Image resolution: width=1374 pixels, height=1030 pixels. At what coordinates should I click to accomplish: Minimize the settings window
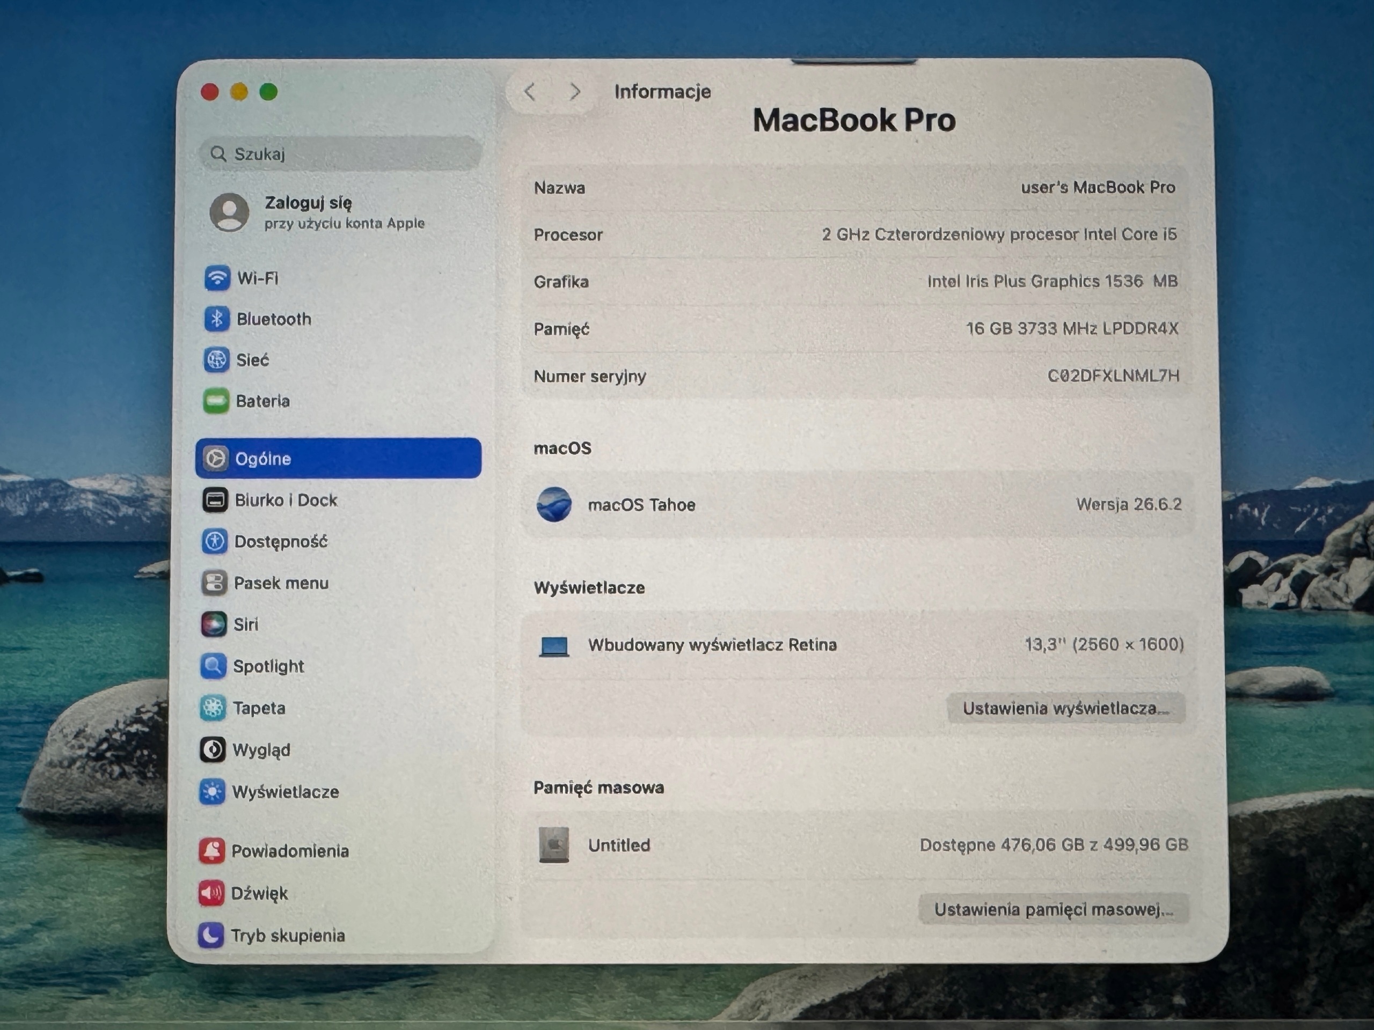pos(239,92)
